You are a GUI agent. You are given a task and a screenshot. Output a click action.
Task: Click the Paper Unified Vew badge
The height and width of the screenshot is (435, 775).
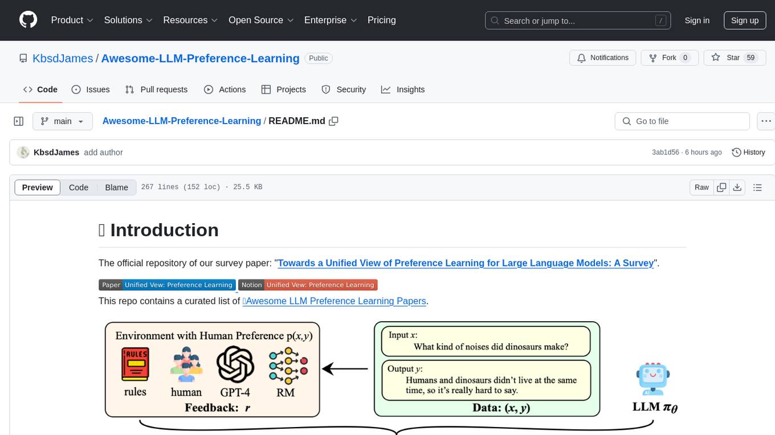(x=167, y=285)
